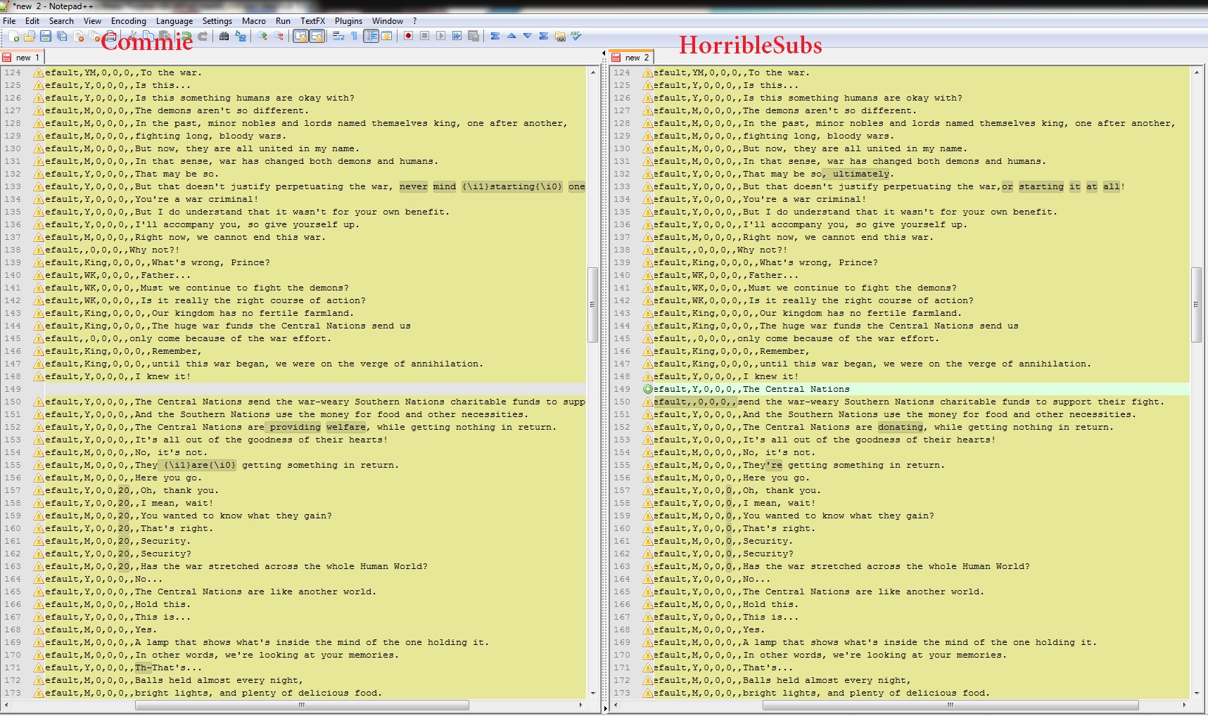Toggle synchronize horizontal scrolling
Screen dimensions: 1208x716
pos(317,36)
